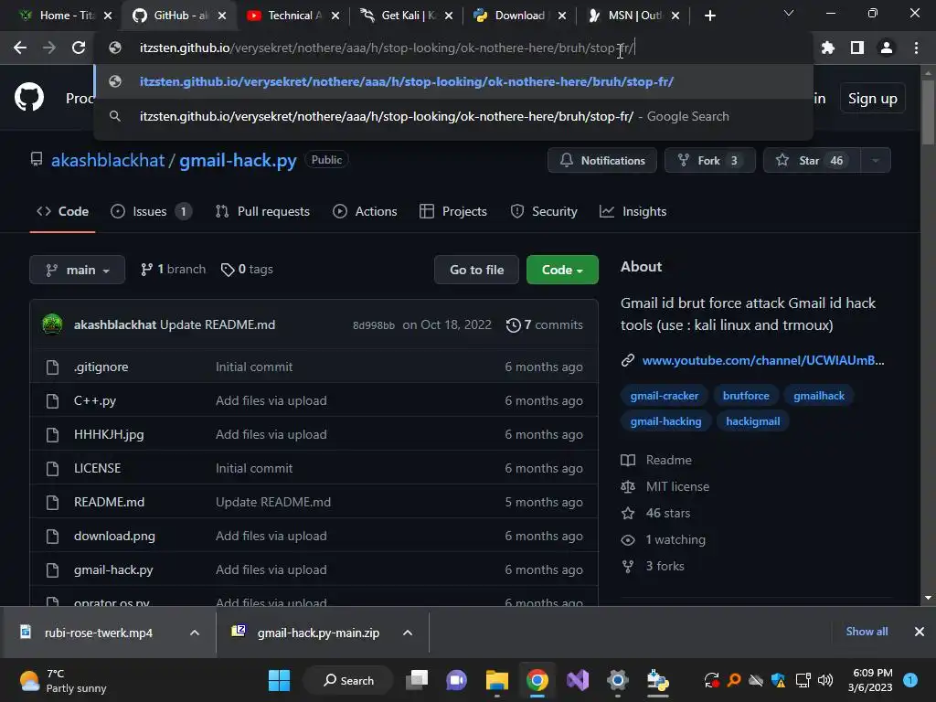This screenshot has width=936, height=702.
Task: Open the README.md file
Action: click(110, 502)
